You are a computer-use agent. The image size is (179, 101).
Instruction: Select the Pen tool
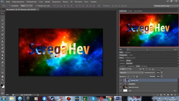(3, 62)
